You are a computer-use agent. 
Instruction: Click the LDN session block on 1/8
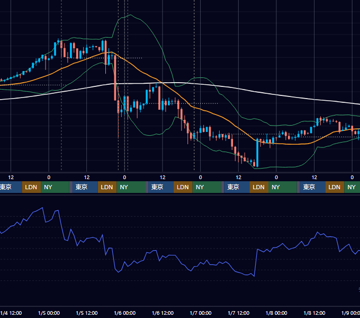click(335, 187)
